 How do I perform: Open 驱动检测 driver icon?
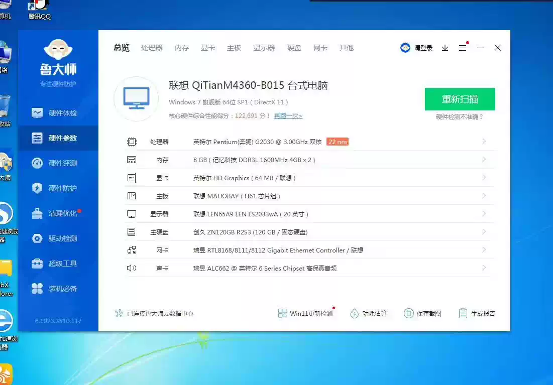tap(37, 238)
